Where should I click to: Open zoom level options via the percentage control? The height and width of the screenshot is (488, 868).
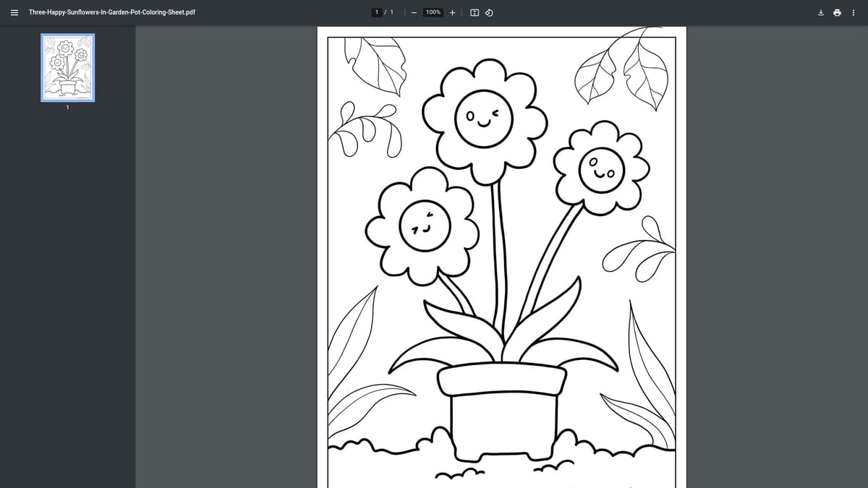432,12
